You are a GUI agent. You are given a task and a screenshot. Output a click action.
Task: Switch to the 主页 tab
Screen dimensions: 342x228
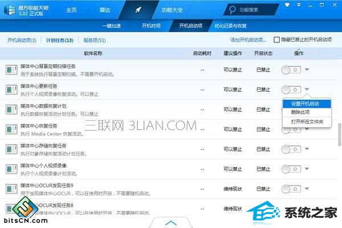(71, 10)
